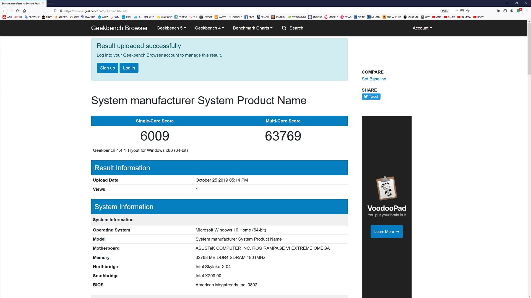Open the page actions three-dot menu
531x298 pixels.
(x=456, y=11)
